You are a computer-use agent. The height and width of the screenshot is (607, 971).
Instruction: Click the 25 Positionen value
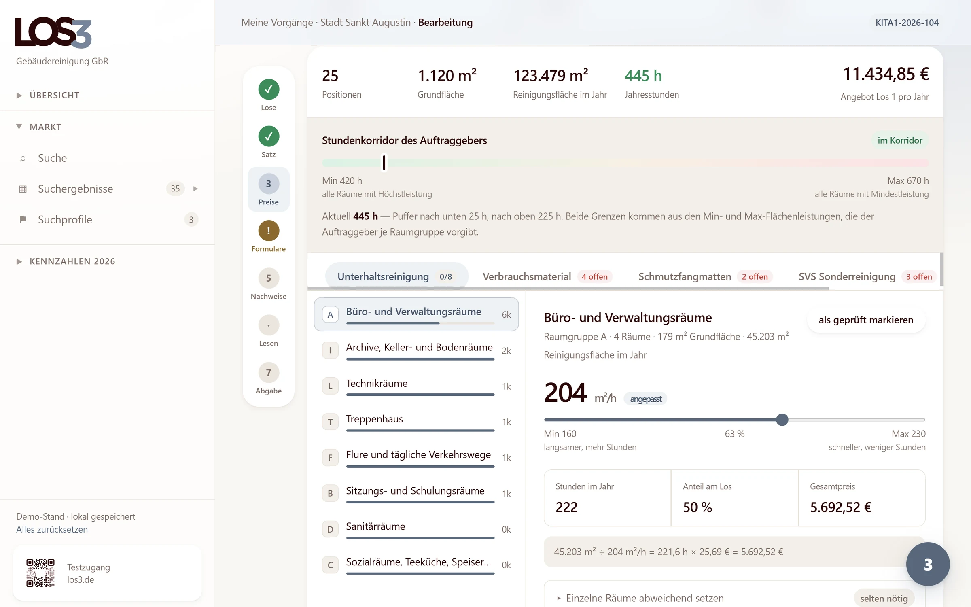pos(330,76)
